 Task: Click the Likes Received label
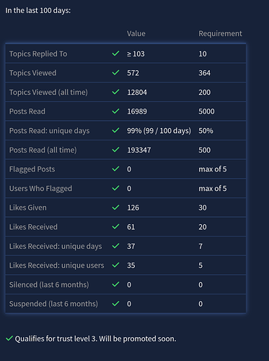(33, 227)
